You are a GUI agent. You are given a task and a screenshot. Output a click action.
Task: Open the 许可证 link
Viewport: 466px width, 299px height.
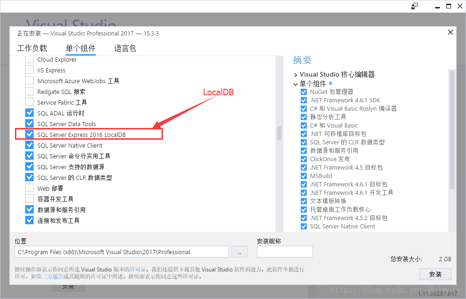[138, 269]
